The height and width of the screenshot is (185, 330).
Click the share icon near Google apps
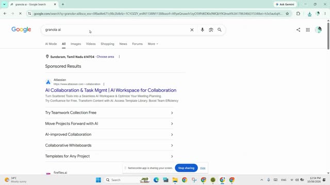coord(298,30)
